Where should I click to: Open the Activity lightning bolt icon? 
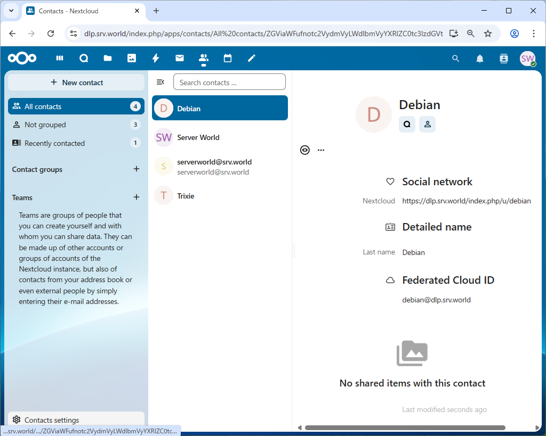click(x=156, y=59)
